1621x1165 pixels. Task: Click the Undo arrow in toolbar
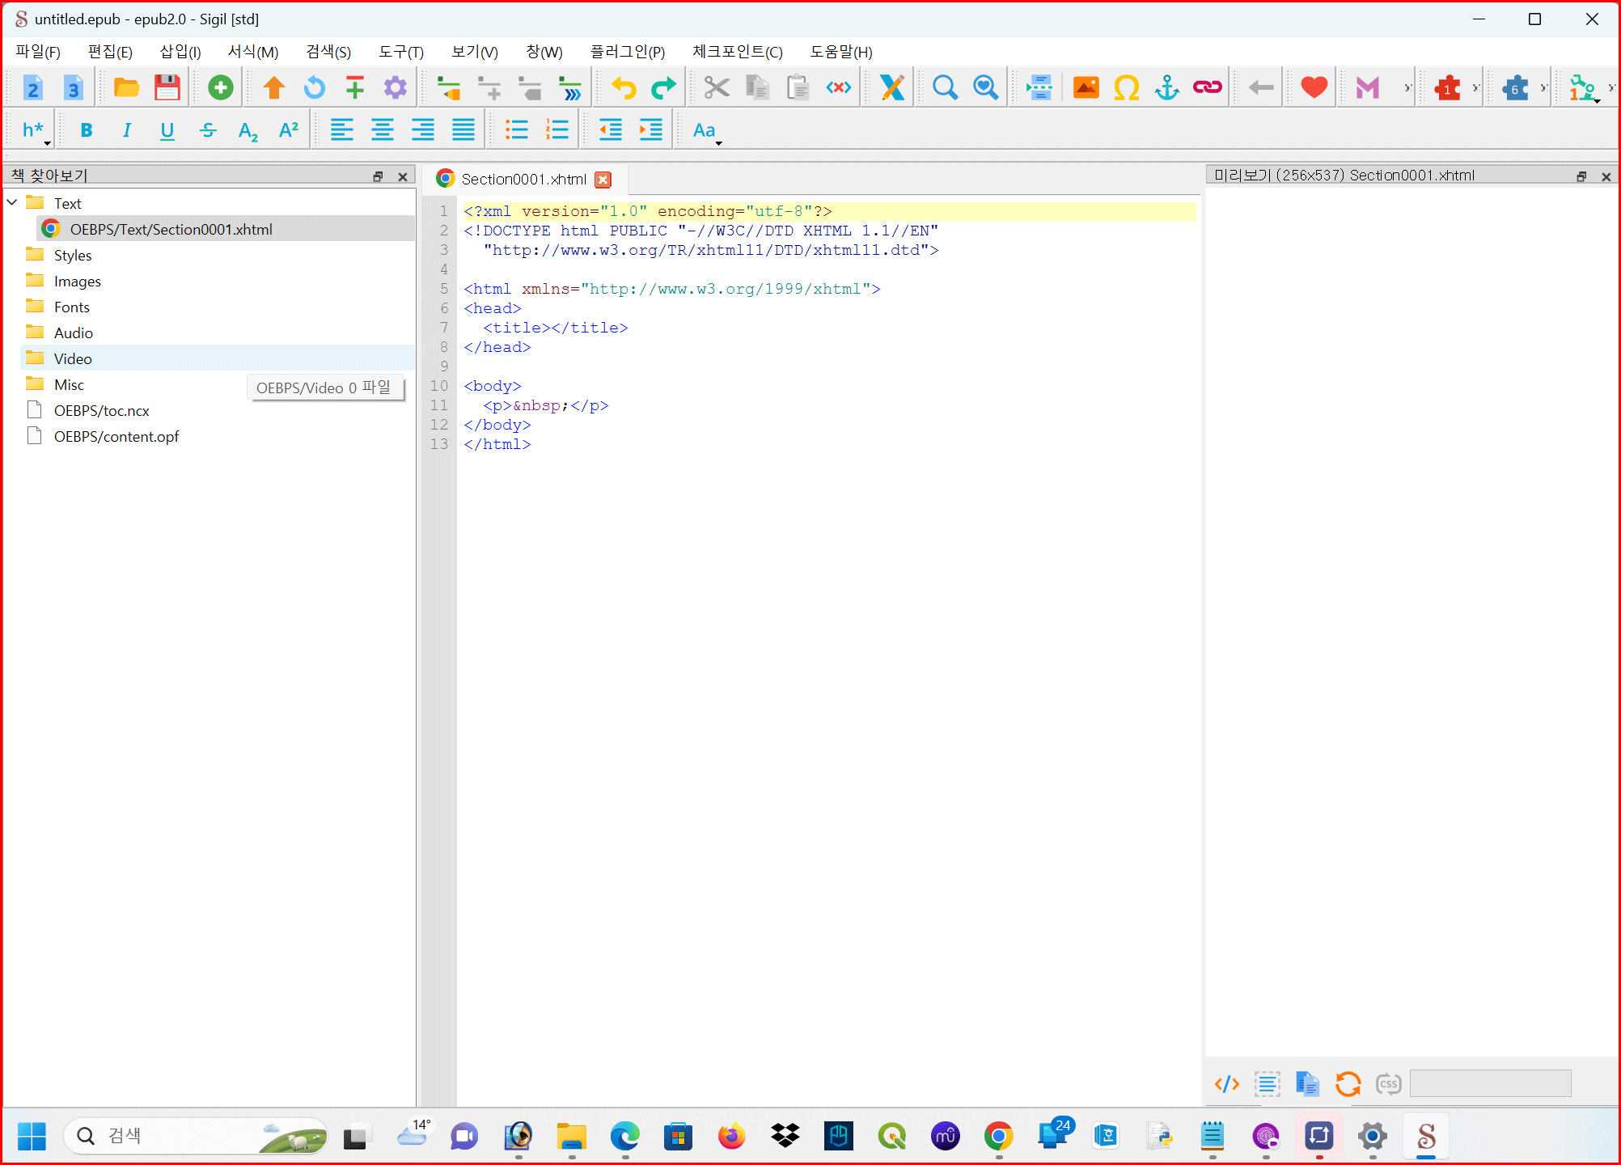(x=623, y=87)
